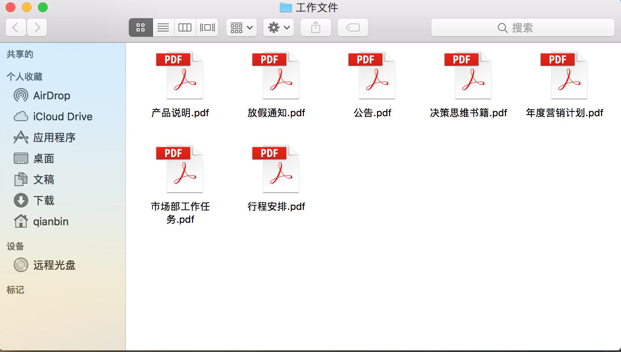The height and width of the screenshot is (352, 621).
Task: Switch to list view
Action: tap(163, 27)
